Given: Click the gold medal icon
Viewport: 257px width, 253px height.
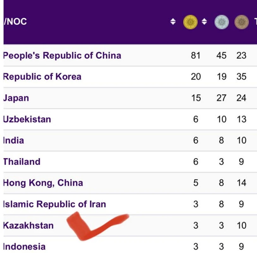Looking at the screenshot, I should click(x=190, y=22).
